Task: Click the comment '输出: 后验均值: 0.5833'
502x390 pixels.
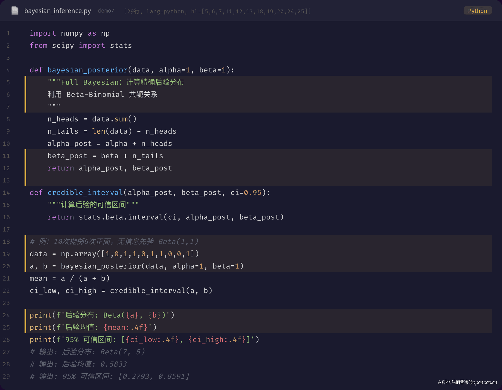Action: point(78,364)
